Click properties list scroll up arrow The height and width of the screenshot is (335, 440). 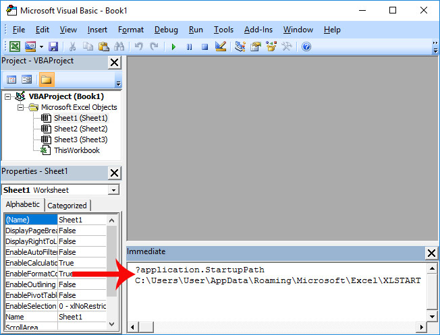pyautogui.click(x=111, y=220)
